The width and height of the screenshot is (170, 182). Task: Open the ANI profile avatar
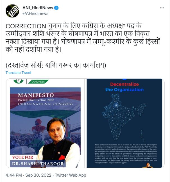point(12,11)
